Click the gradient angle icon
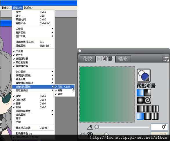This screenshot has width=170, height=141. click(90, 127)
